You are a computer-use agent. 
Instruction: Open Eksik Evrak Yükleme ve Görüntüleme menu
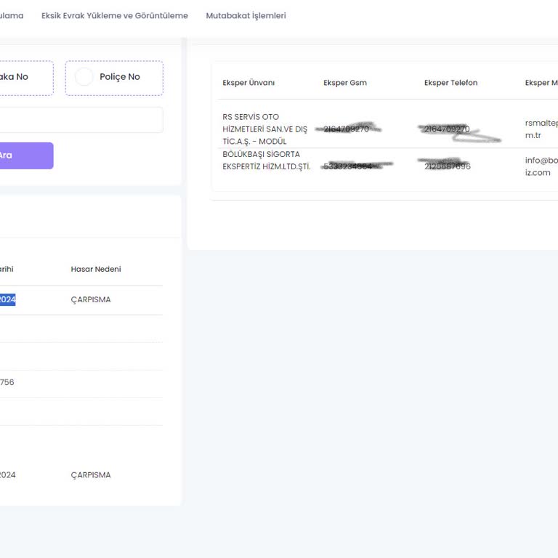coord(114,15)
